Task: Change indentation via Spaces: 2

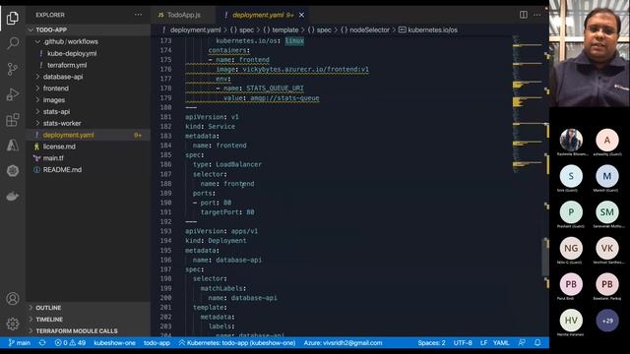Action: [x=431, y=343]
